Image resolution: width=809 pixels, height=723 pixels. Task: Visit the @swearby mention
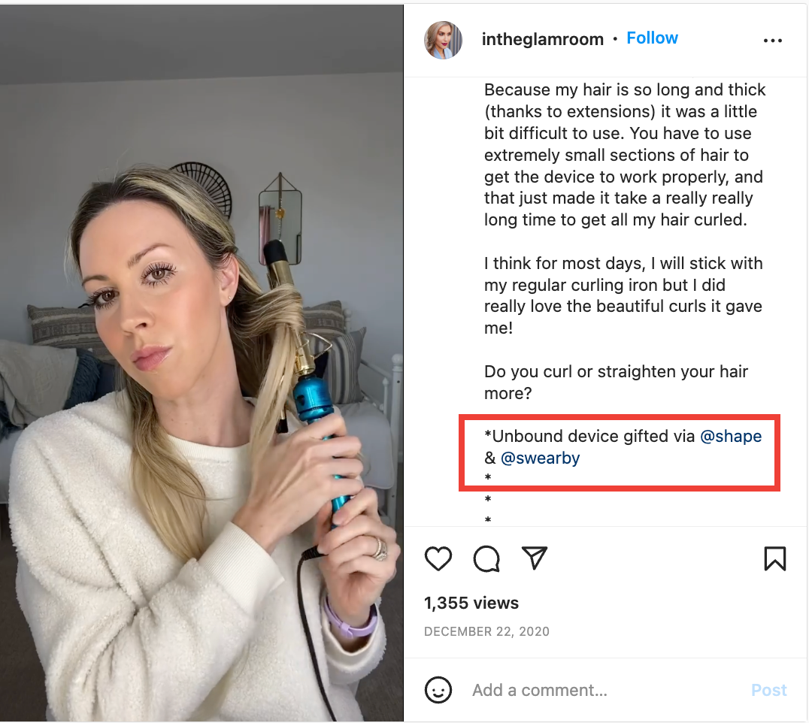pyautogui.click(x=540, y=458)
